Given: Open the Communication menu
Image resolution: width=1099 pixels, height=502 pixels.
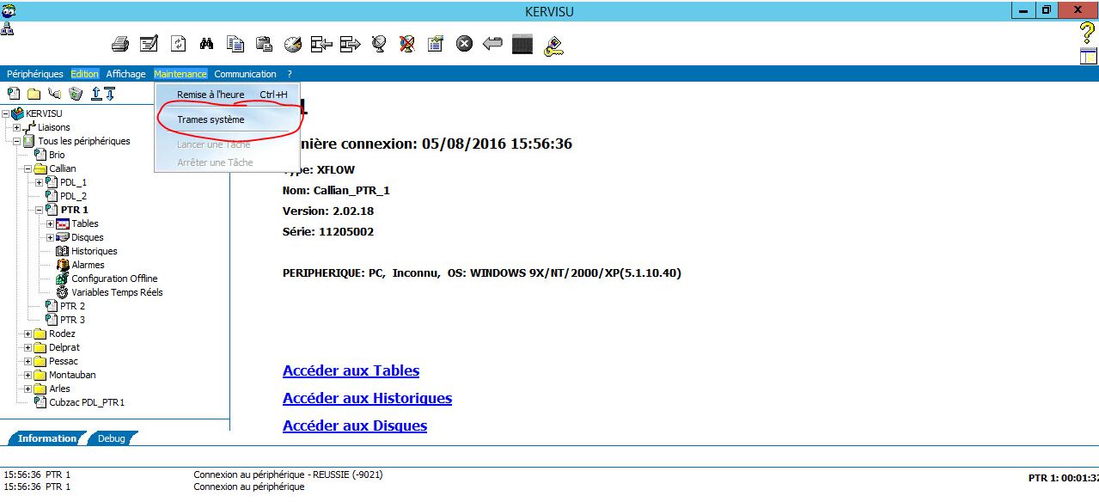Looking at the screenshot, I should (x=245, y=74).
